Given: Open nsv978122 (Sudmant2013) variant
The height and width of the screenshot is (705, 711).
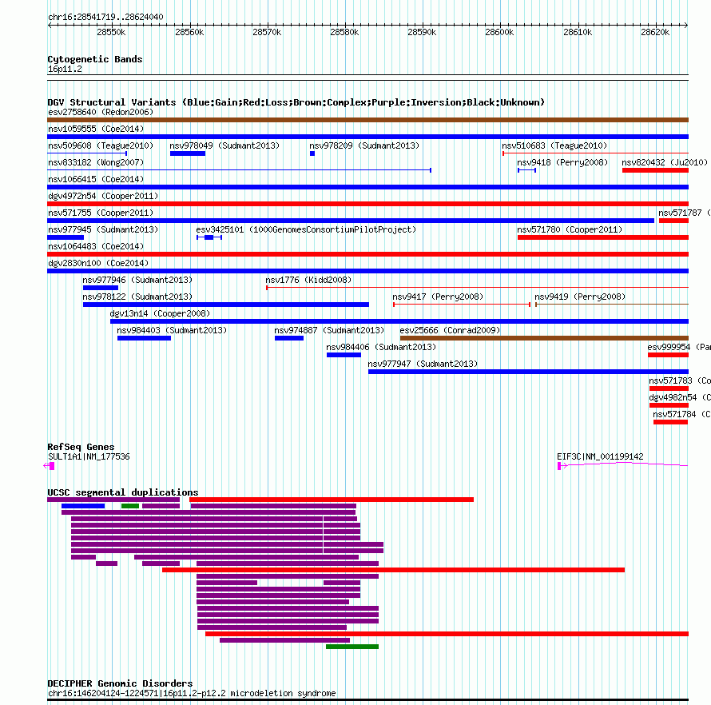Looking at the screenshot, I should pyautogui.click(x=137, y=297).
